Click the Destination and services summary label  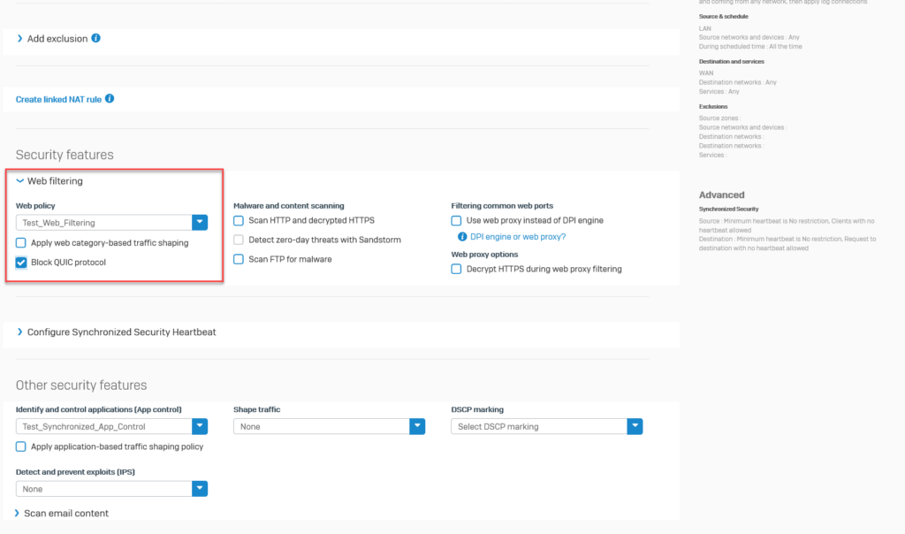[x=731, y=61]
